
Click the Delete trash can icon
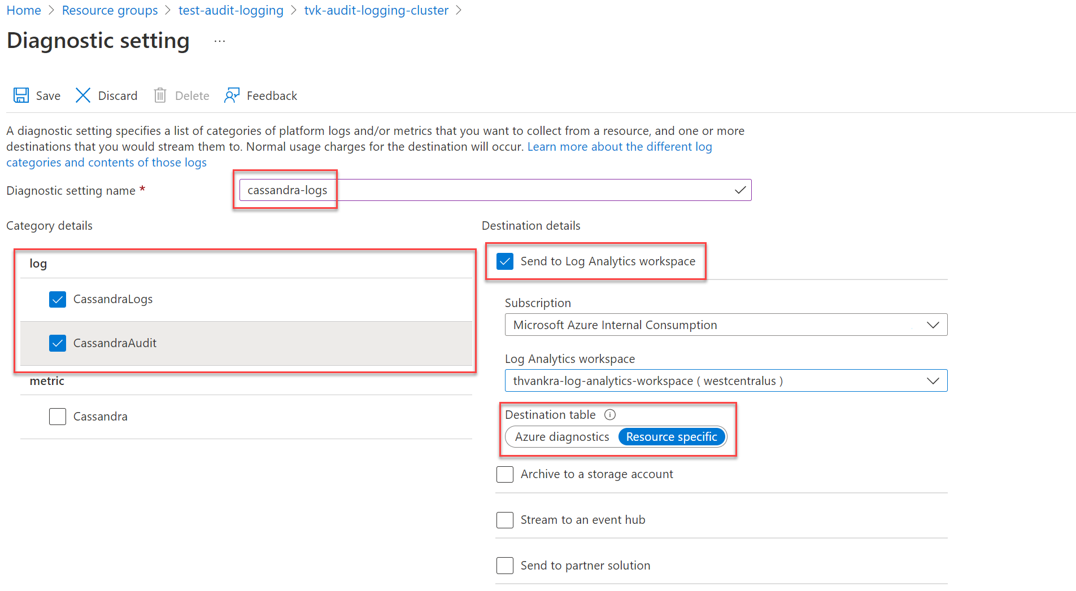[x=160, y=95]
